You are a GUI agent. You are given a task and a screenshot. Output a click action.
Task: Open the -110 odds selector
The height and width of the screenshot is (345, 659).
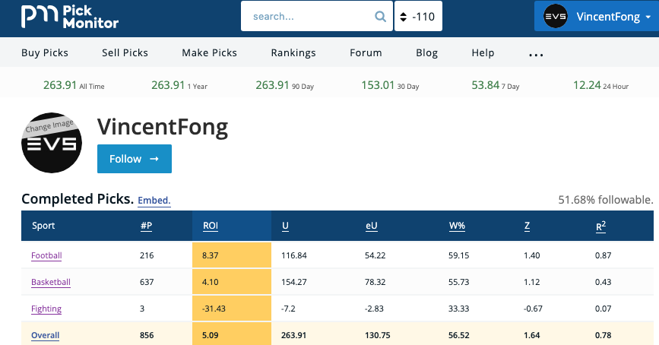418,17
